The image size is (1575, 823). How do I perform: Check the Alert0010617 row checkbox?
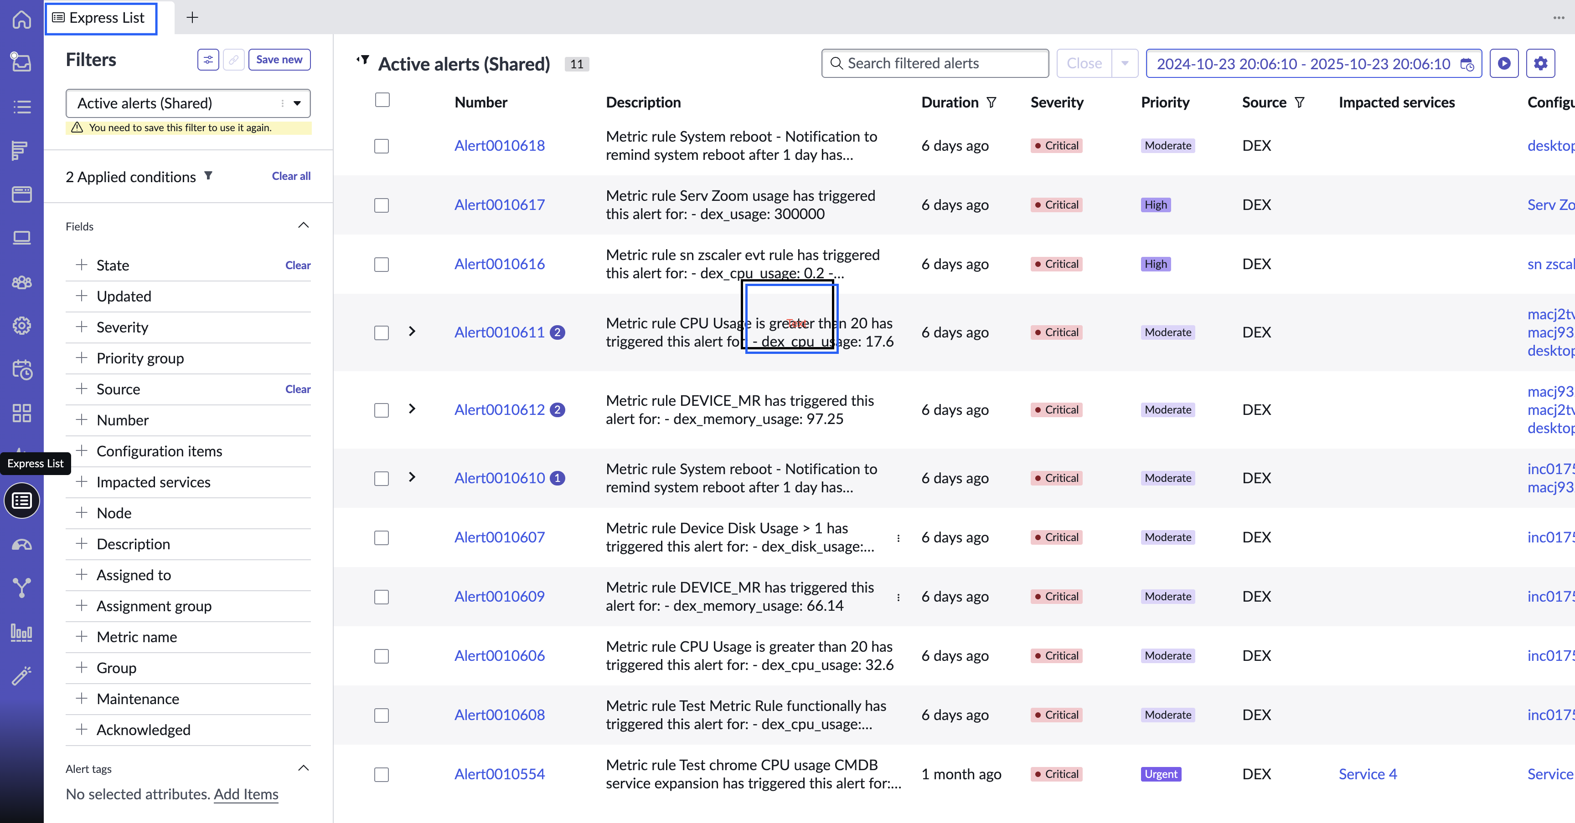coord(382,205)
